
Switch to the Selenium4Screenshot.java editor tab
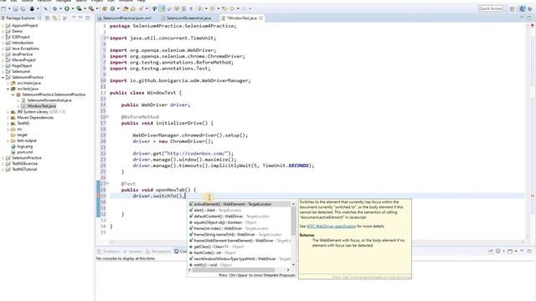[188, 18]
